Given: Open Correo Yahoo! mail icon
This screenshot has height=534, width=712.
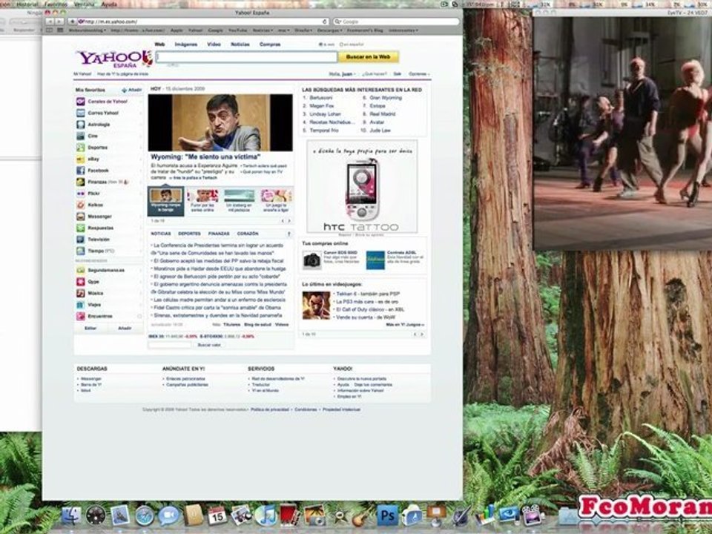Looking at the screenshot, I should [80, 113].
